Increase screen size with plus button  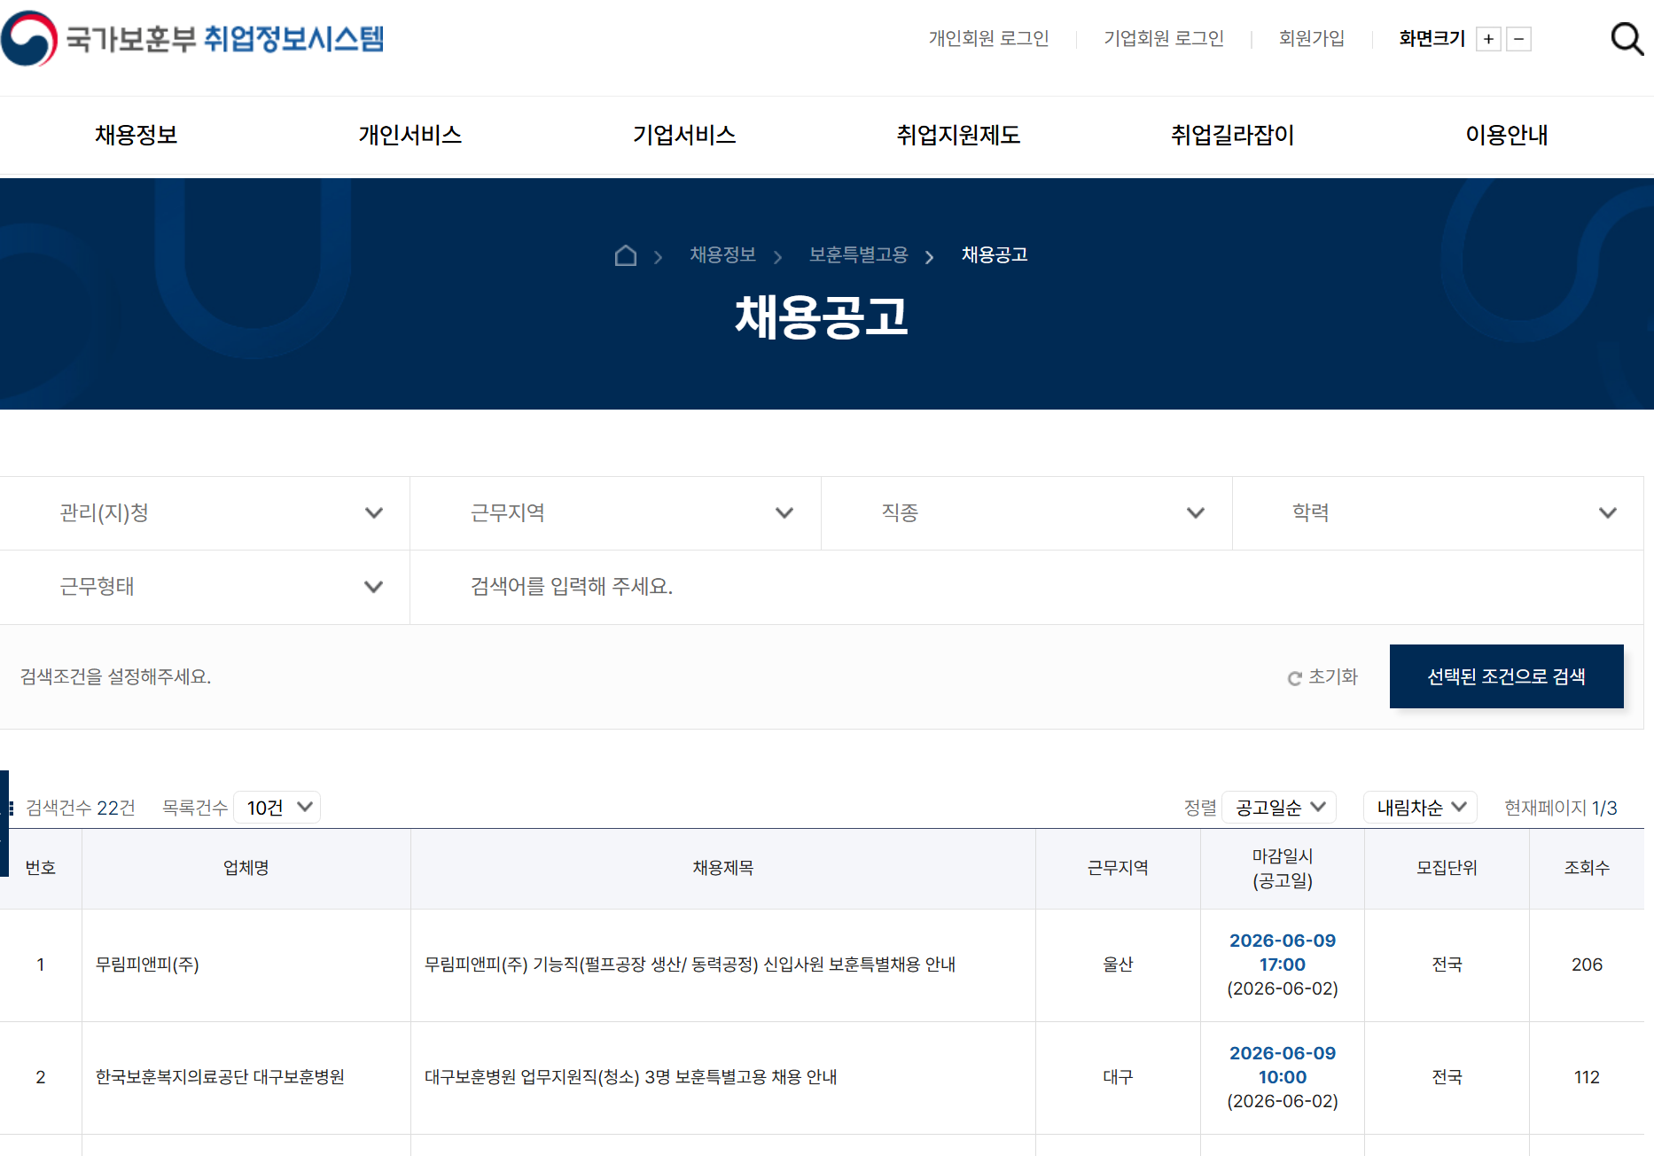(1488, 39)
